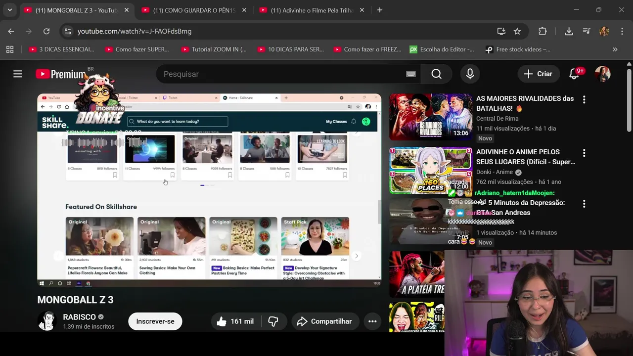Dislike the MONGOBALL Z 3 video
633x356 pixels.
pyautogui.click(x=273, y=321)
